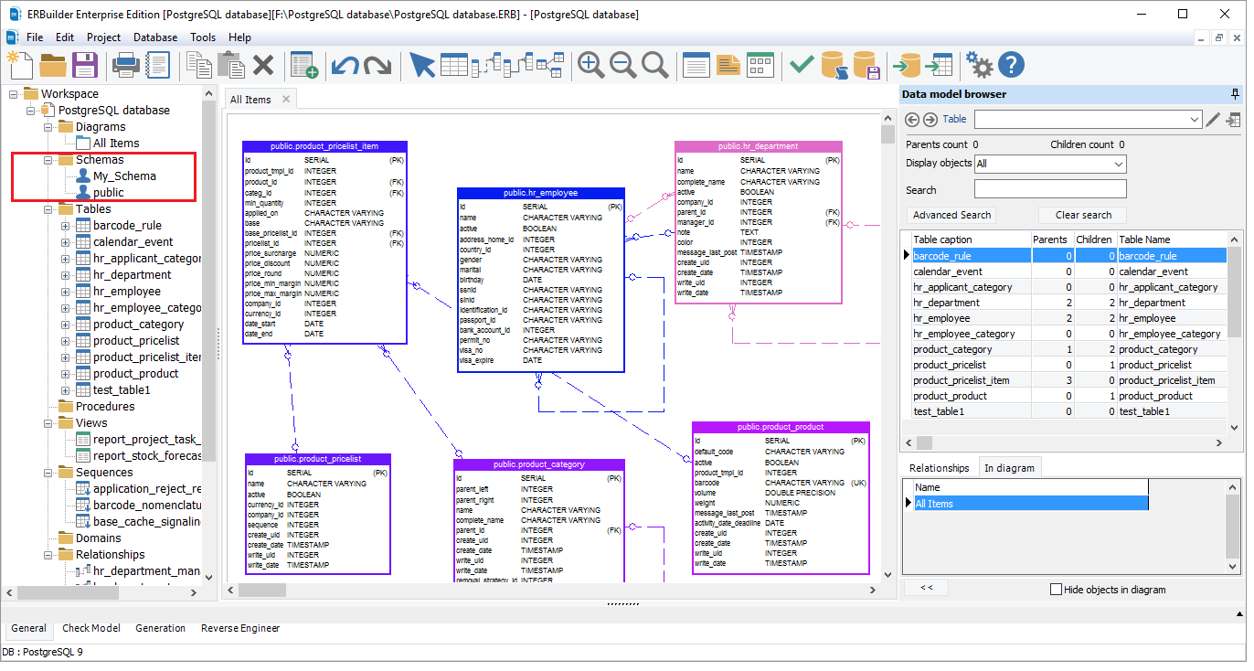Activate the Zoom In magnifier tool
1254x671 pixels.
pos(590,65)
